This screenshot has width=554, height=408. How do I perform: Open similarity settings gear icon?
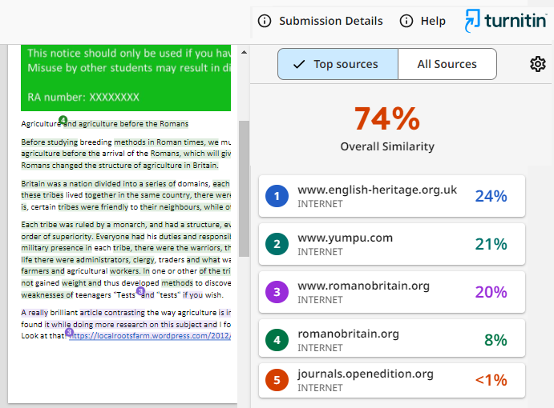coord(537,64)
